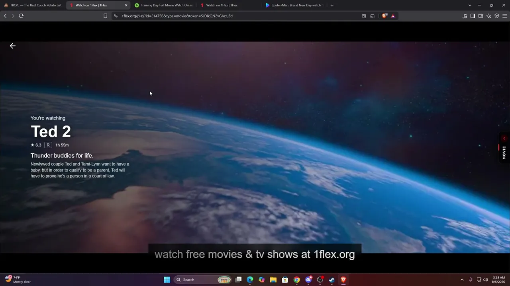Switch to the inactive Watch on 1Flex tab
The width and height of the screenshot is (510, 286).
tap(229, 5)
